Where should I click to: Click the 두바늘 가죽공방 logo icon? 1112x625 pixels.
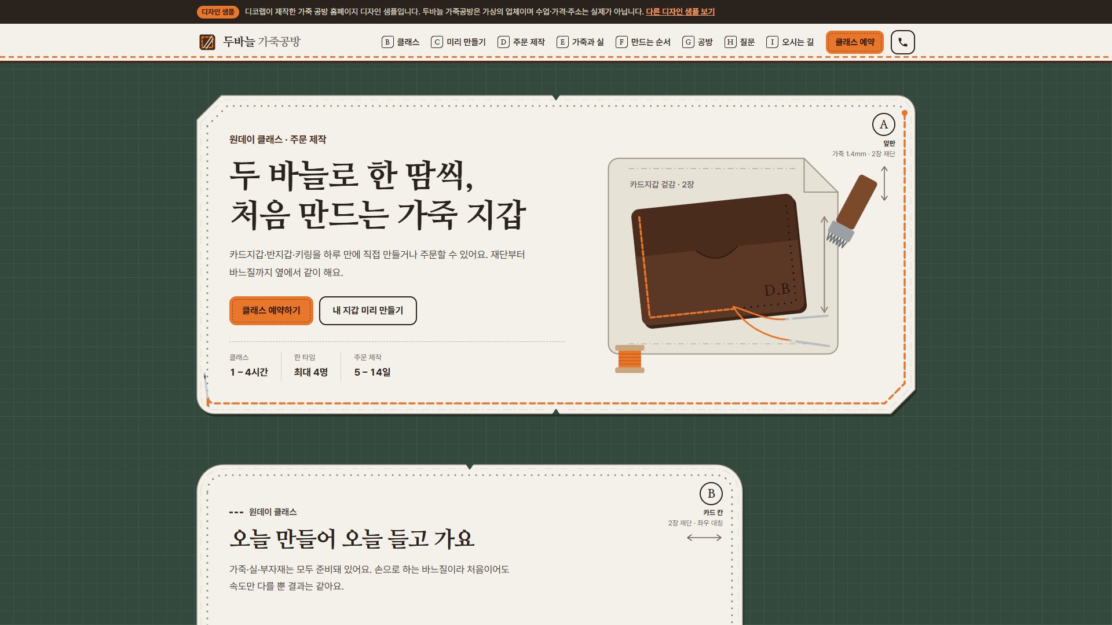(x=207, y=42)
